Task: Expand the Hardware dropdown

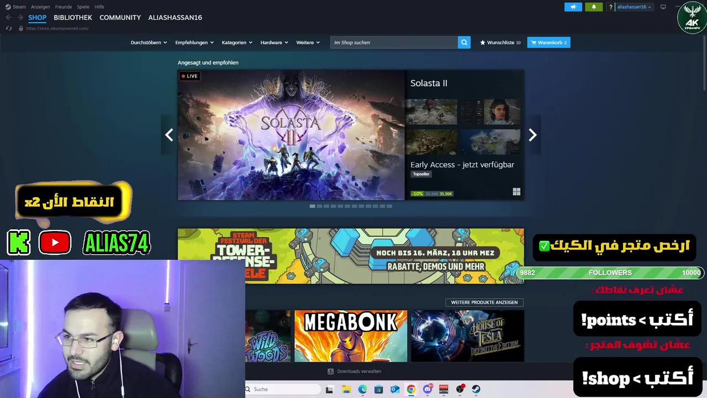Action: click(274, 43)
